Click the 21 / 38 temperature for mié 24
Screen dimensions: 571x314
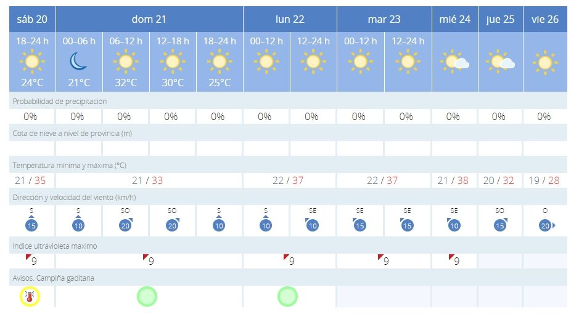click(x=454, y=180)
